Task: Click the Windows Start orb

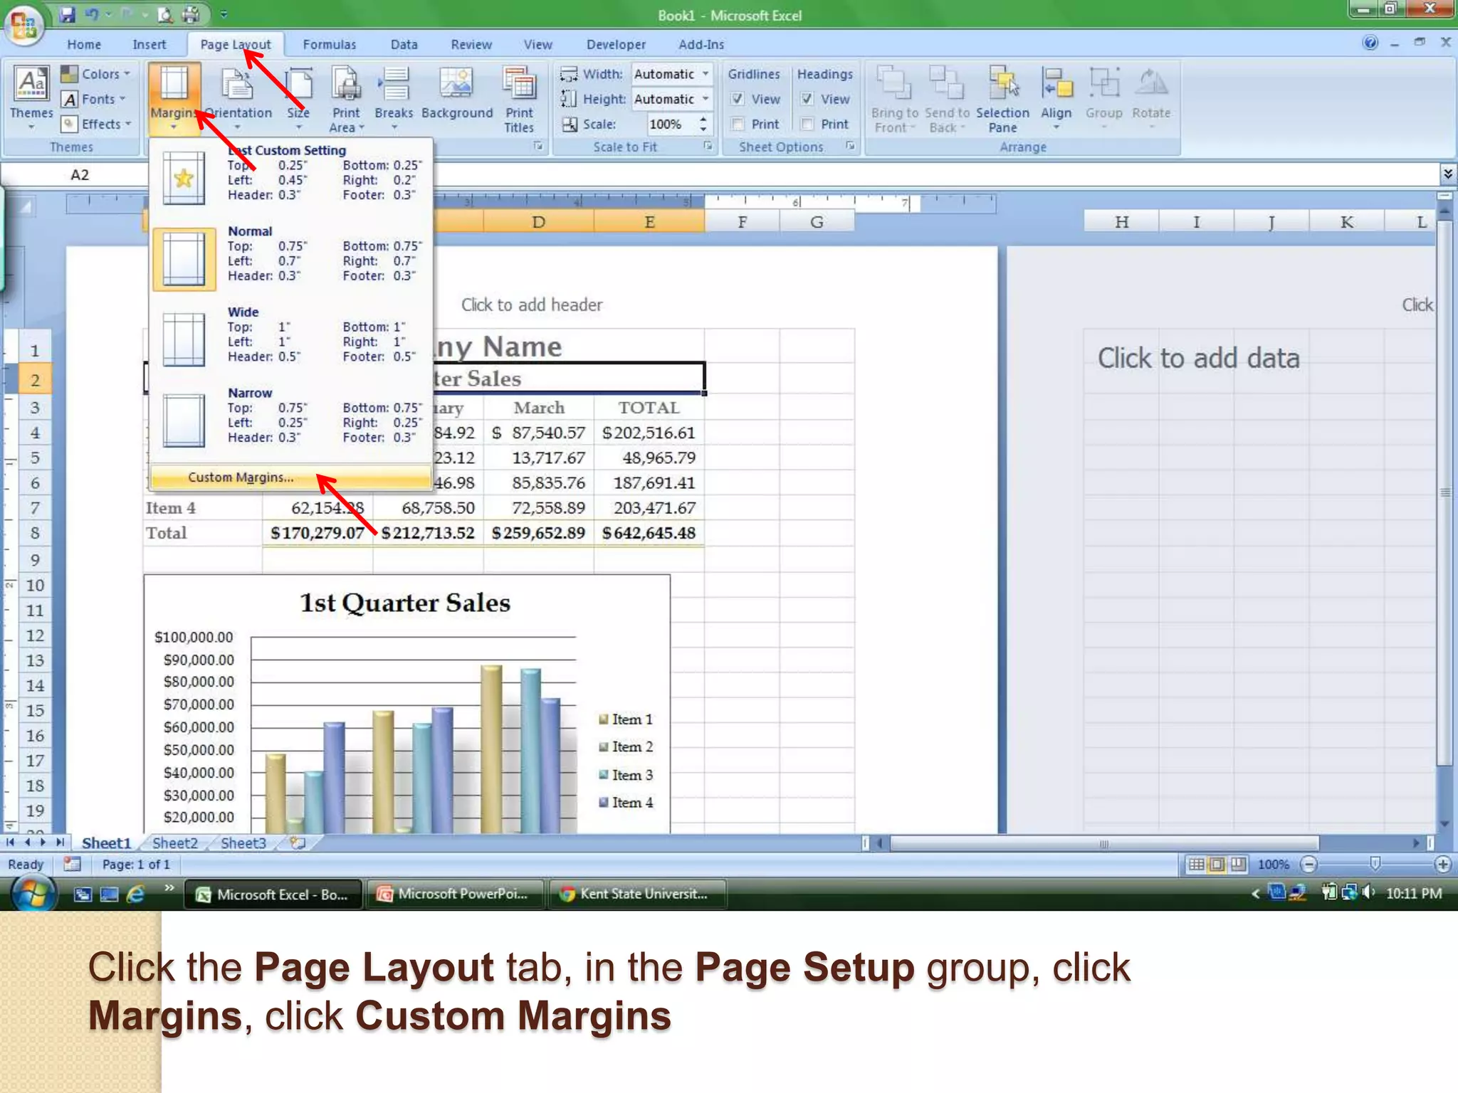Action: [33, 894]
